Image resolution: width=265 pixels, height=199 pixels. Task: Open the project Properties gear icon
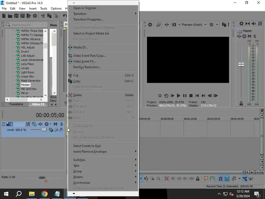pyautogui.click(x=35, y=16)
